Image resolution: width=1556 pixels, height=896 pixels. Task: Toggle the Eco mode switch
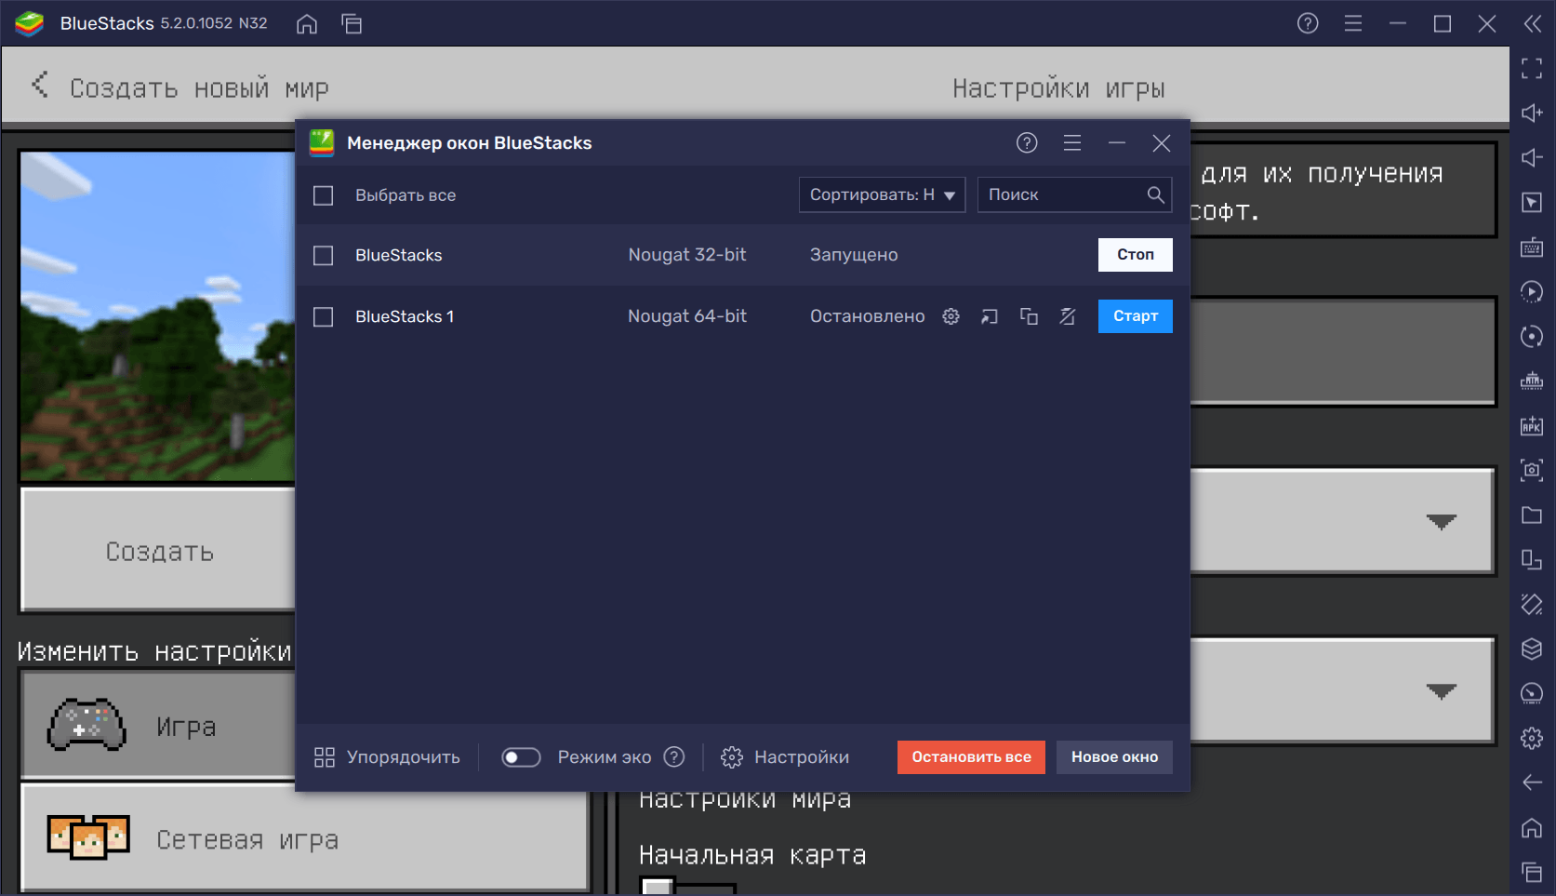(521, 757)
